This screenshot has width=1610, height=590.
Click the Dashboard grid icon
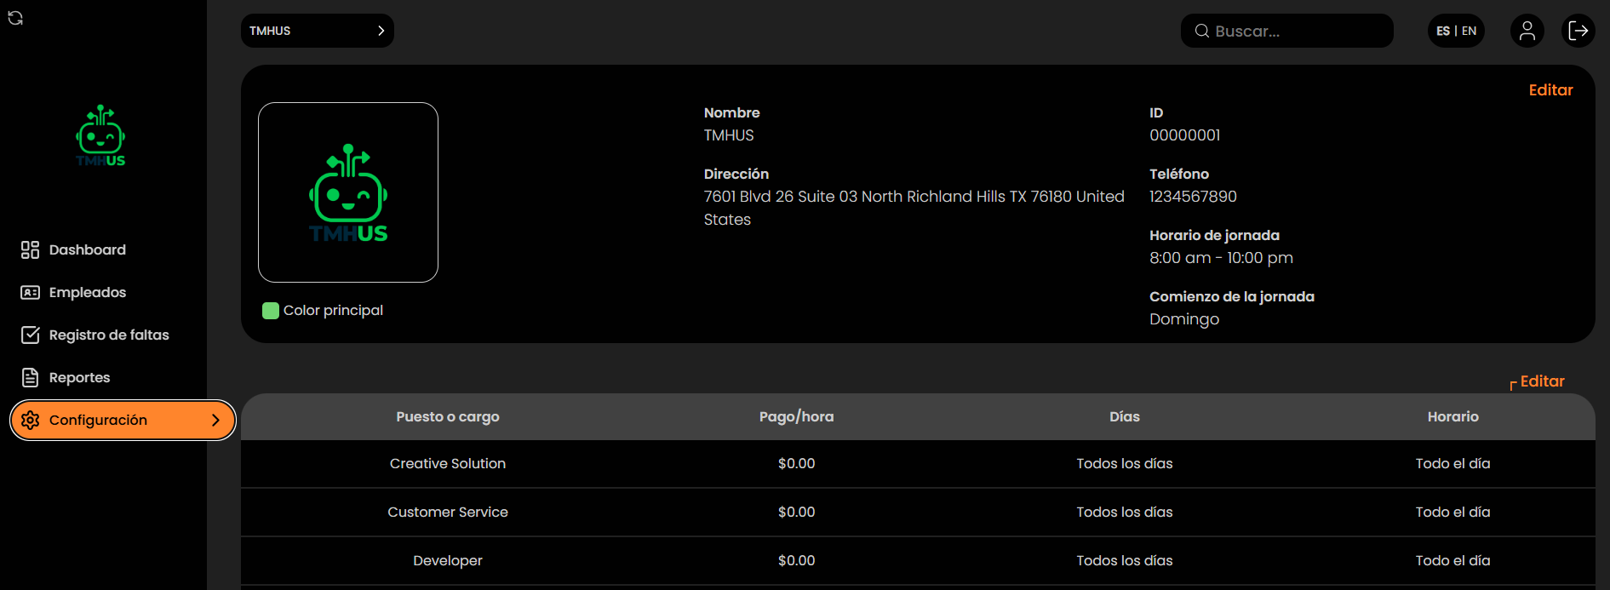pos(30,249)
